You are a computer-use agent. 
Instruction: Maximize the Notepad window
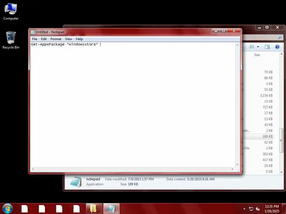[223, 31]
